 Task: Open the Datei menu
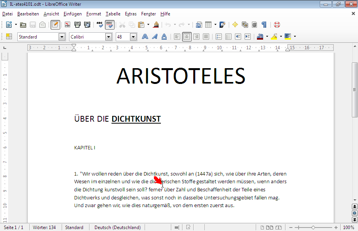tap(8, 14)
